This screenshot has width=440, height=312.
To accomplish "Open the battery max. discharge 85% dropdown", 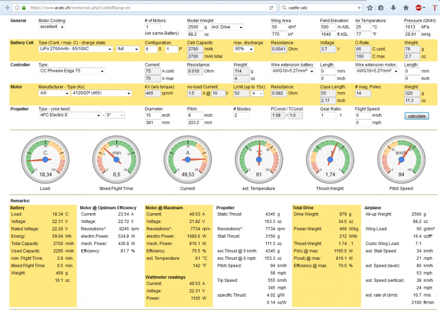I will point(243,49).
